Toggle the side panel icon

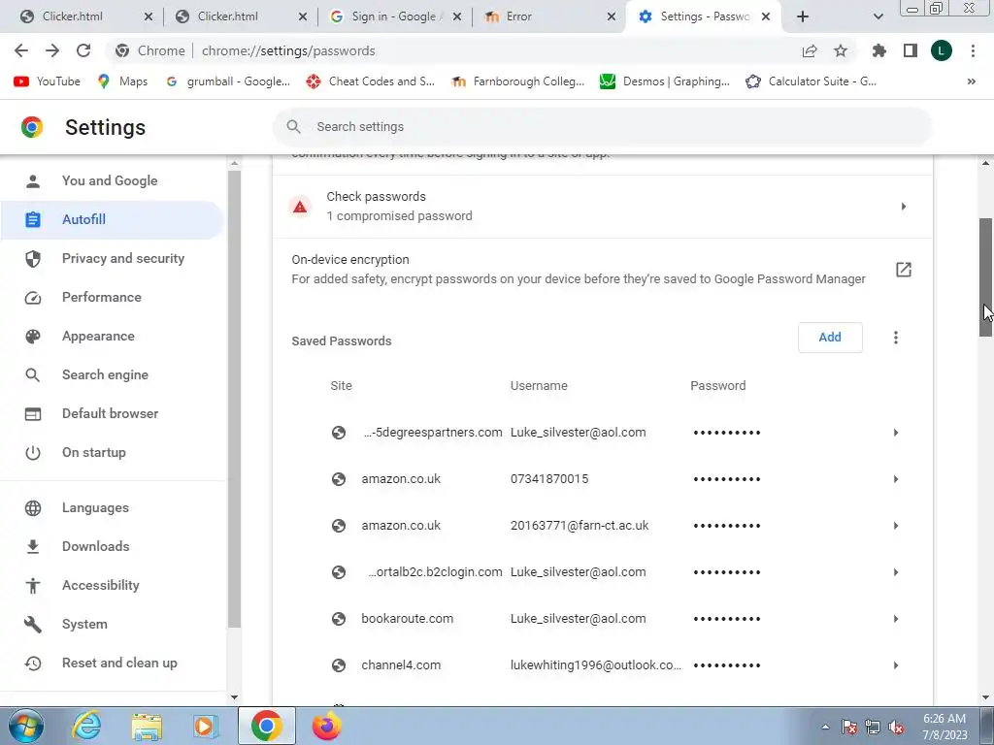[x=911, y=50]
